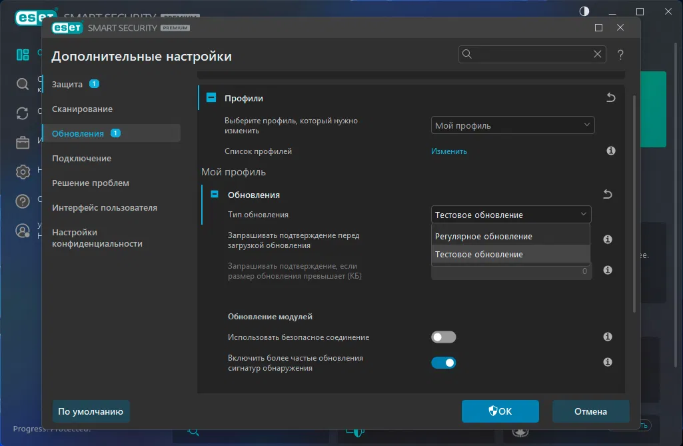
Task: Collapse the Профили section
Action: click(211, 97)
